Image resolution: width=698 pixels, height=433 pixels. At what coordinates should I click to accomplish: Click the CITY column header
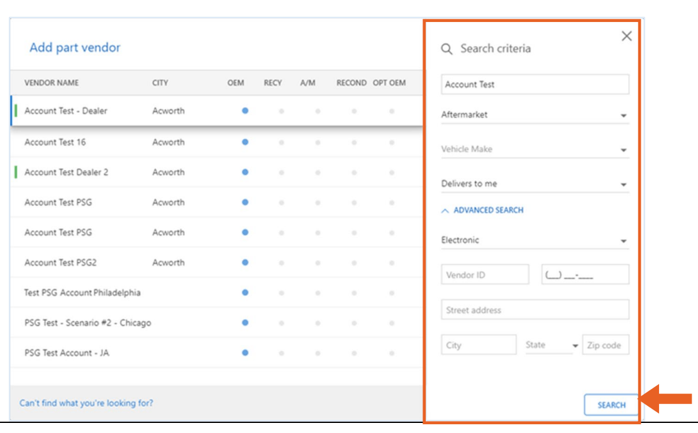coord(160,83)
